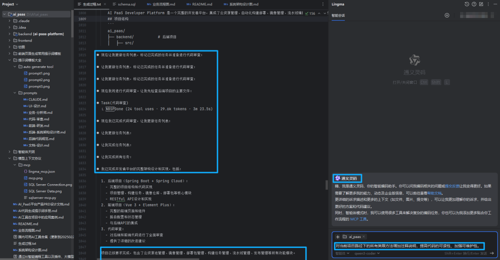Open prompt3.png image file

click(39, 87)
